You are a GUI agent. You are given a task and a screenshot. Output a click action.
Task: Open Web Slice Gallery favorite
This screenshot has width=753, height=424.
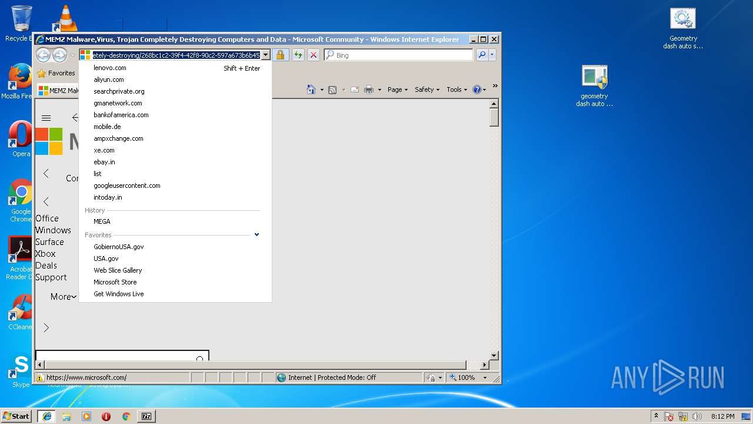118,270
